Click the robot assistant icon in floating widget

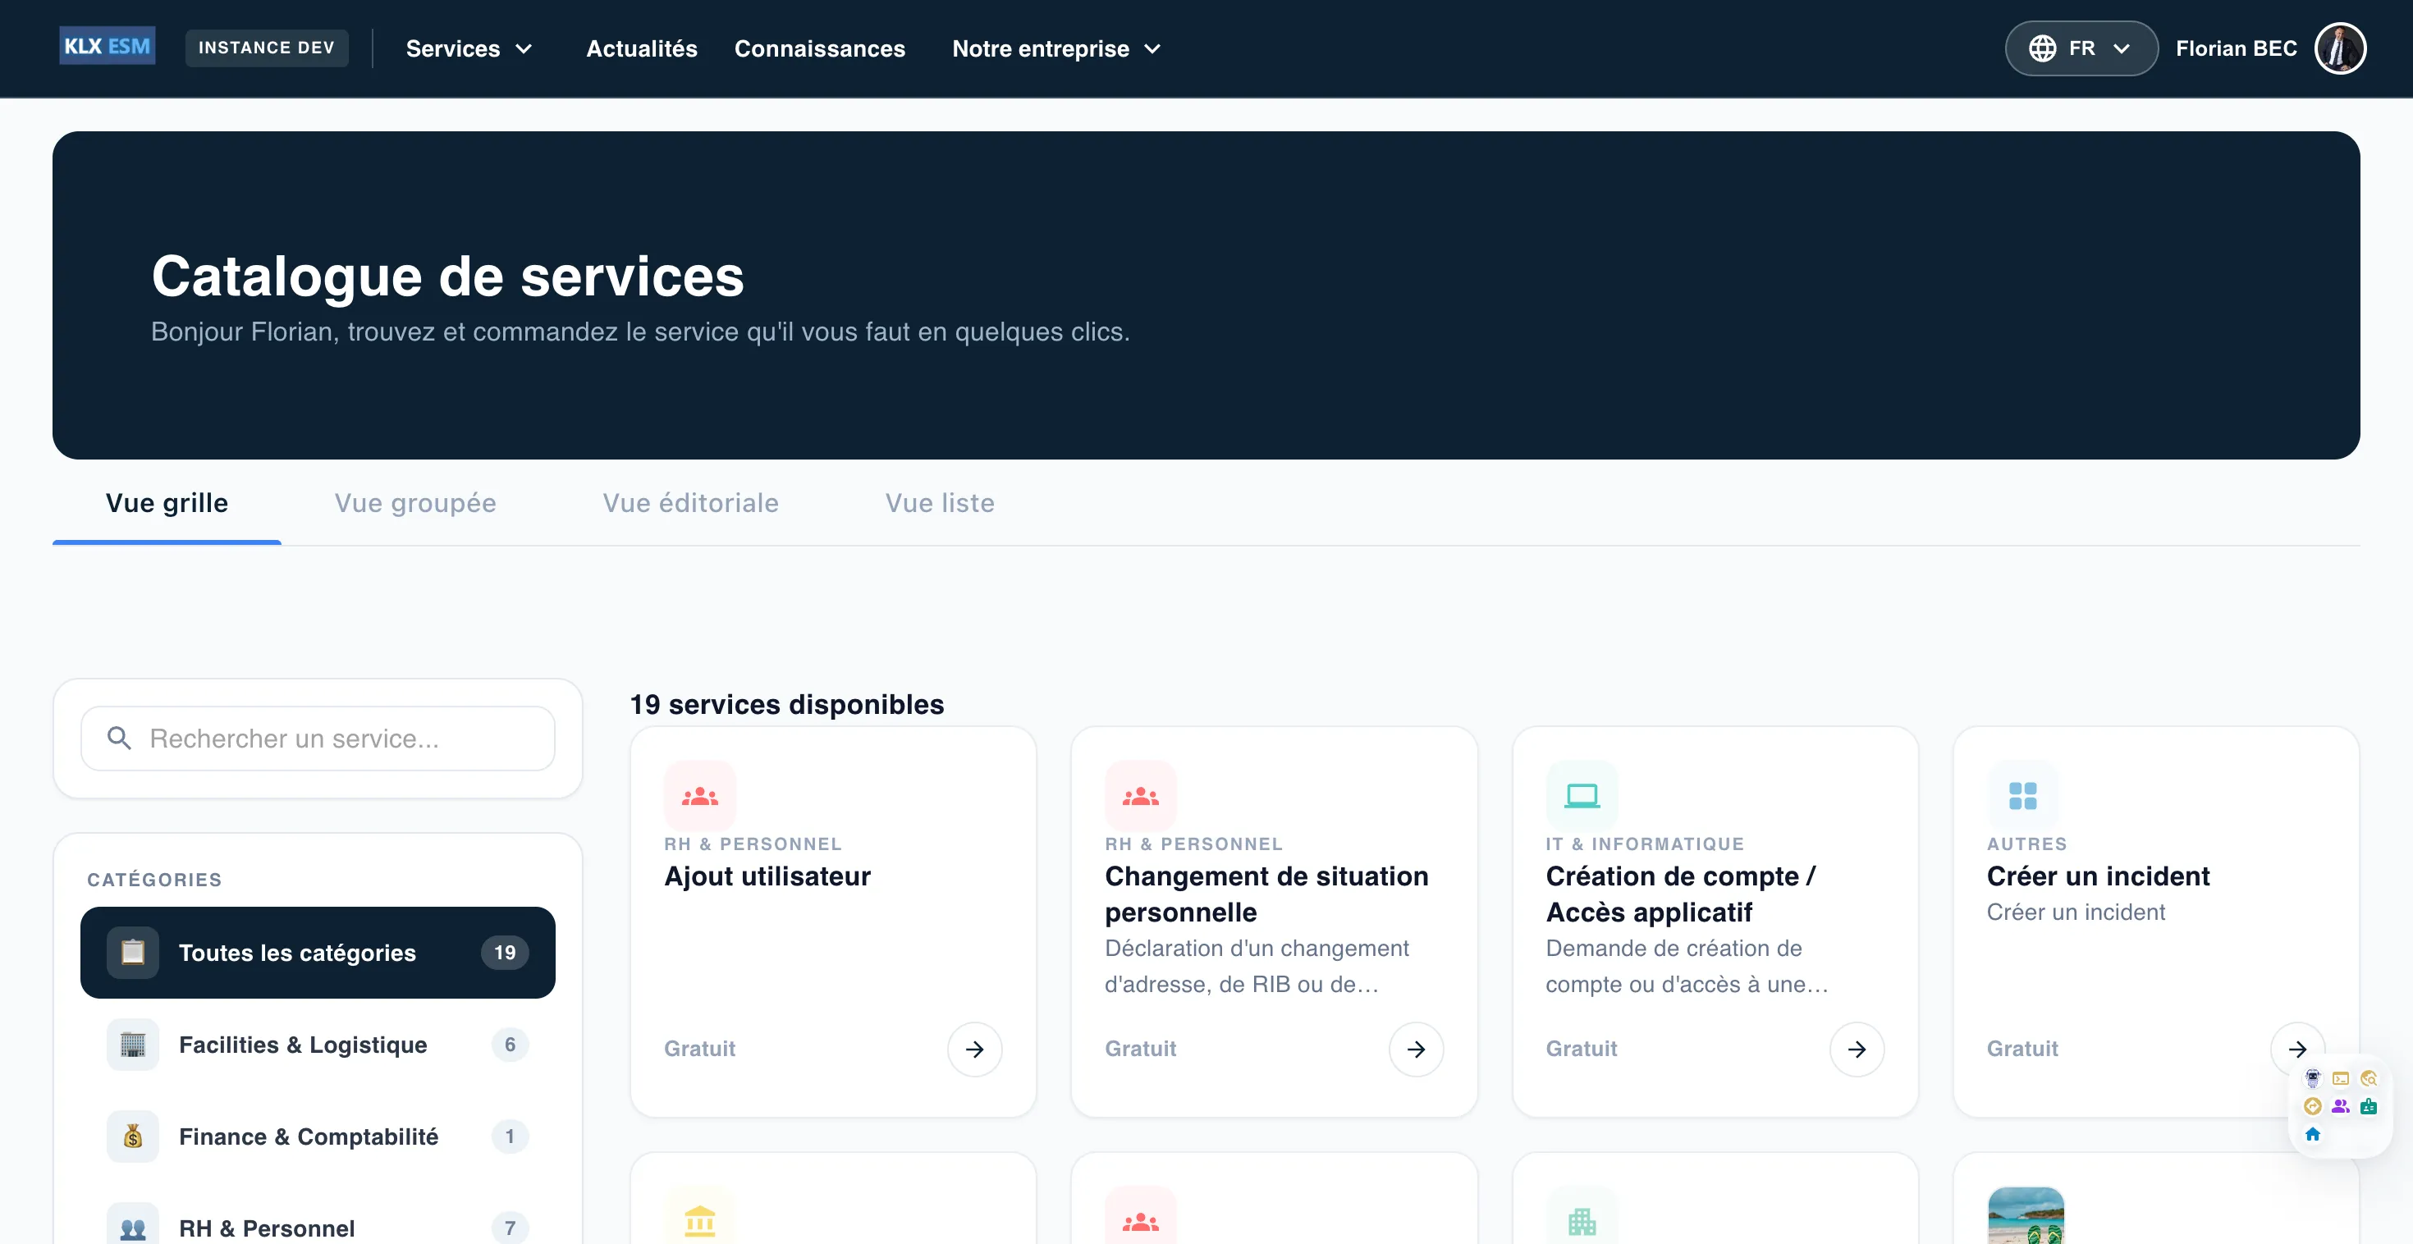(2313, 1078)
